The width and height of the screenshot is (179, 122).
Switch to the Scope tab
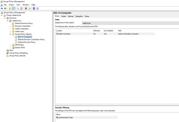tap(57, 16)
